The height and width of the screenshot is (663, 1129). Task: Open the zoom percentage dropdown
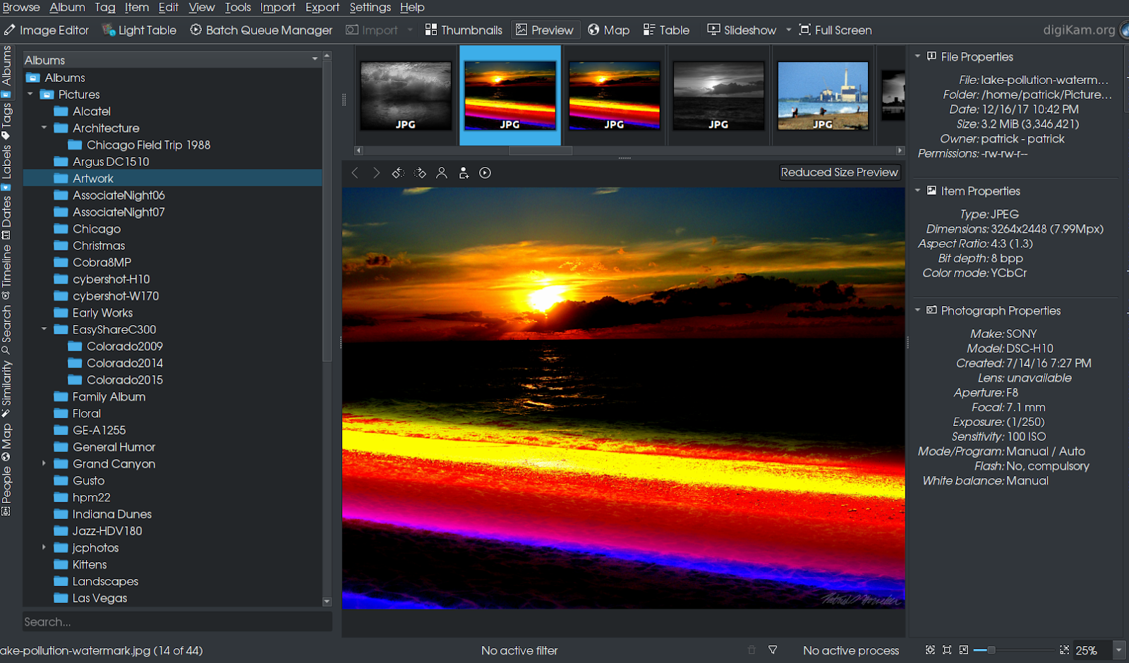[x=1118, y=650]
